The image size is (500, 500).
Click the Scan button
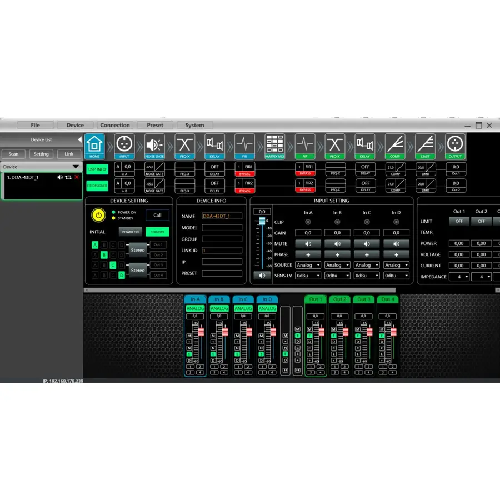pyautogui.click(x=13, y=154)
